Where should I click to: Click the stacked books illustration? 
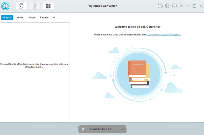tap(139, 74)
